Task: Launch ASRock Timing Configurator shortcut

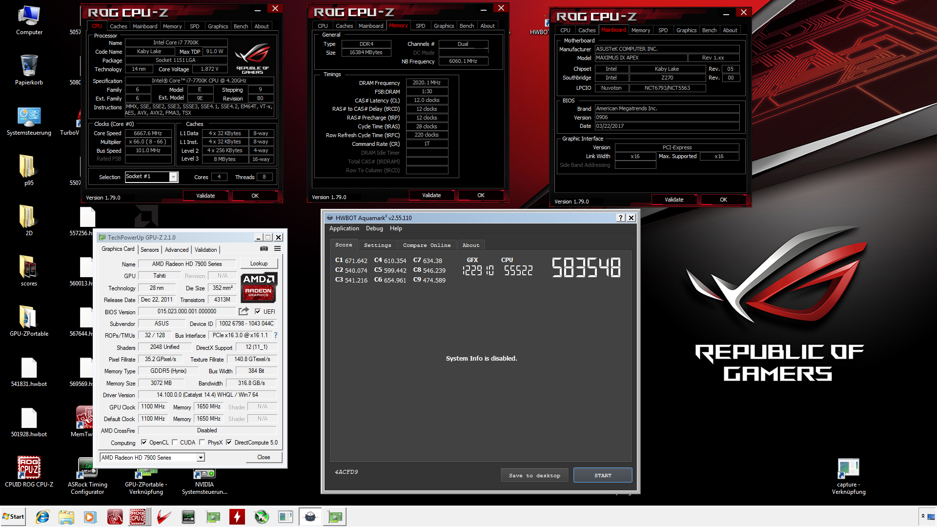Action: click(87, 476)
